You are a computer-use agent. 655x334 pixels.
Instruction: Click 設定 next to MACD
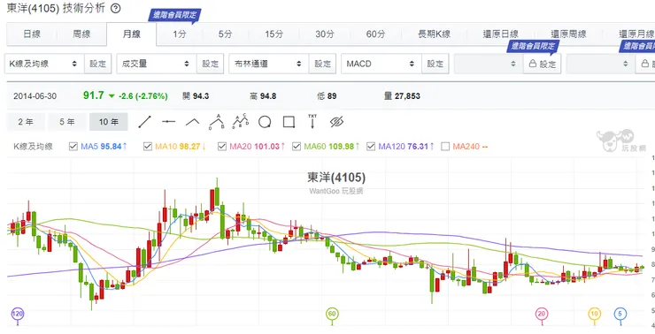point(435,64)
